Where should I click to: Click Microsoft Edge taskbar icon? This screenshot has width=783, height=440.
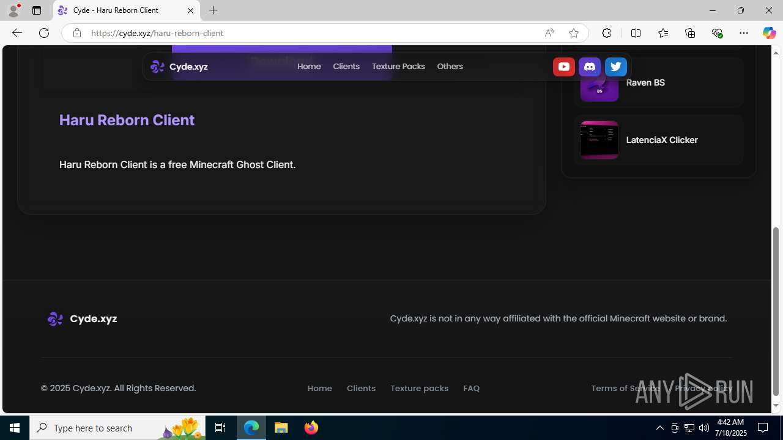251,428
